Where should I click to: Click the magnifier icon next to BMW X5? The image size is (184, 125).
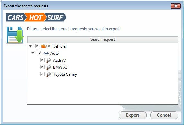(48, 67)
